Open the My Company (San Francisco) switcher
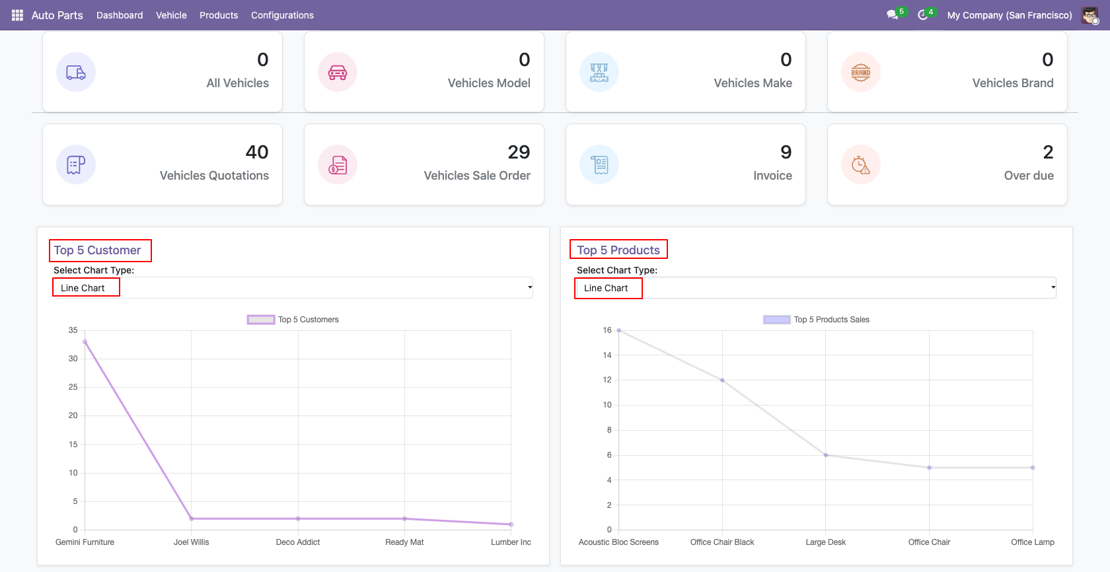 pos(1010,15)
